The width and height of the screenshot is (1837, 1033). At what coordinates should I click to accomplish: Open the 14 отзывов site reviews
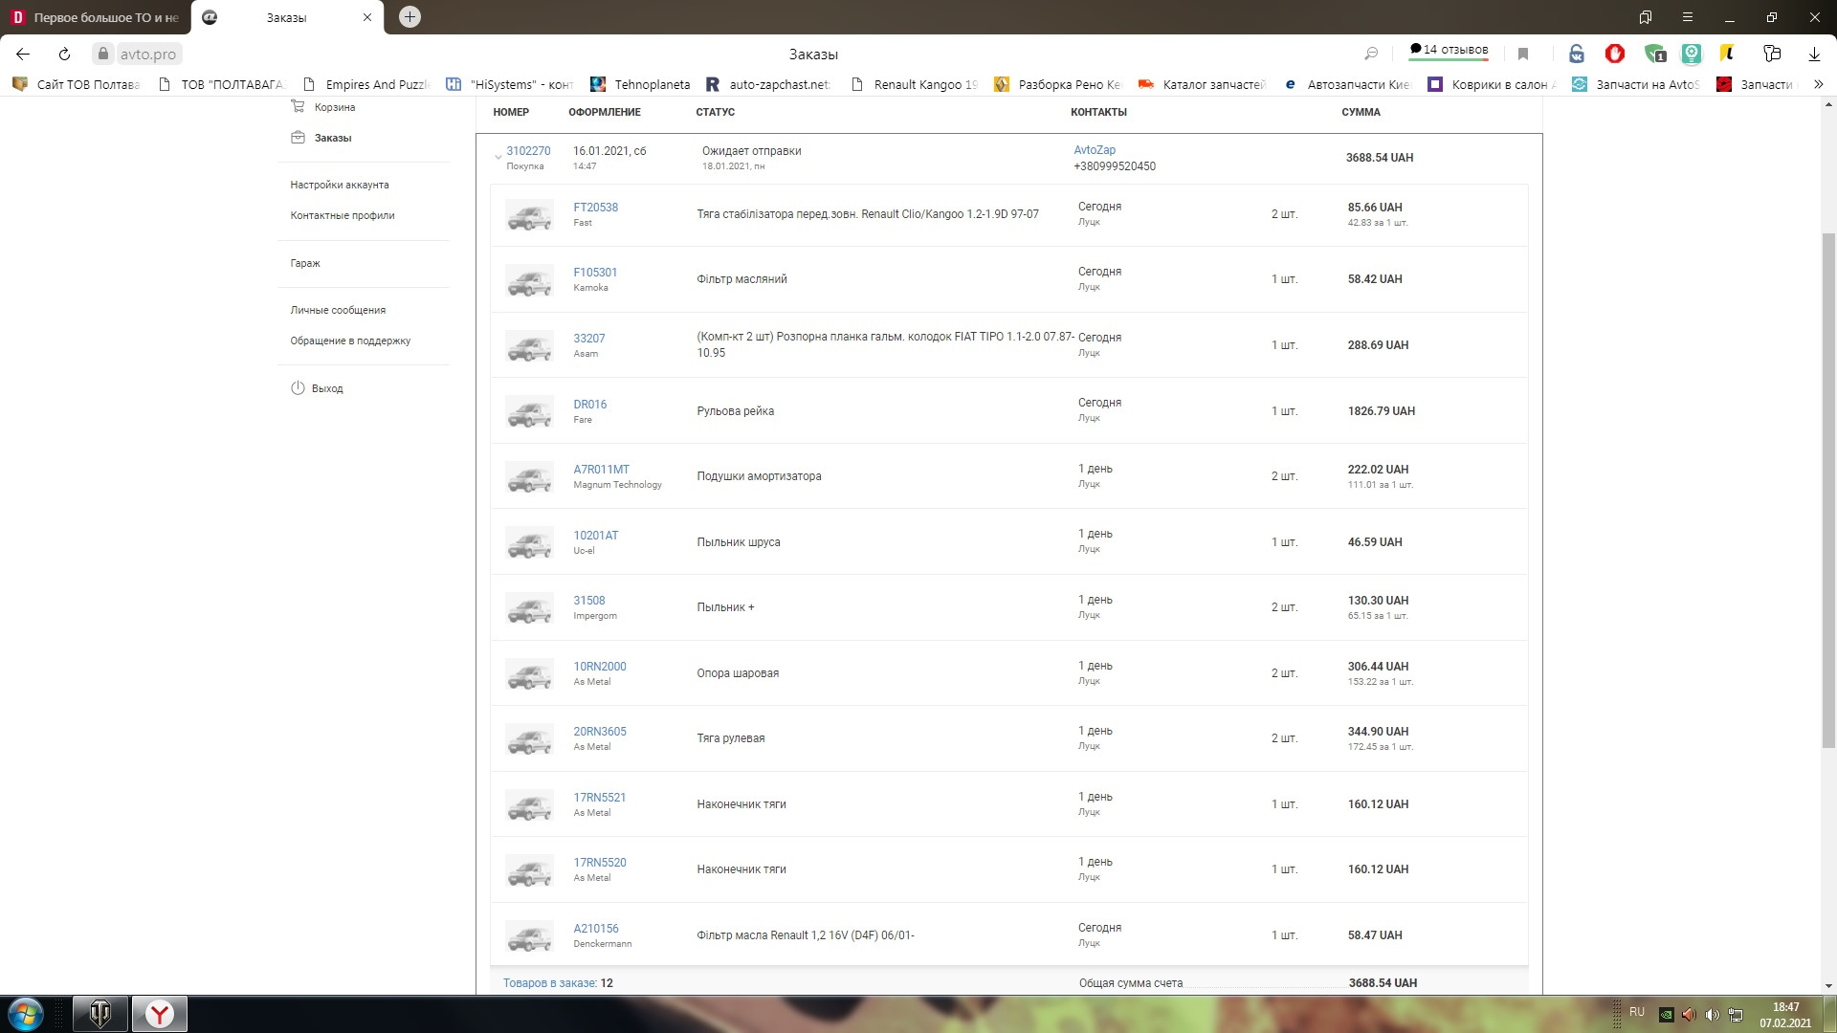click(x=1449, y=50)
